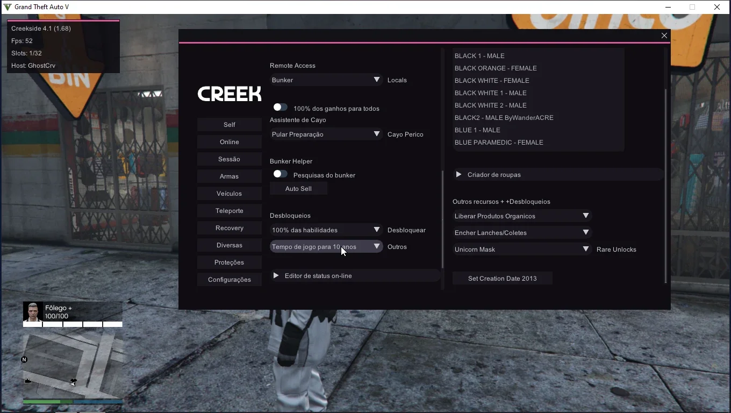731x413 pixels.
Task: Open the 100% das habilidades dropdown
Action: (x=326, y=230)
